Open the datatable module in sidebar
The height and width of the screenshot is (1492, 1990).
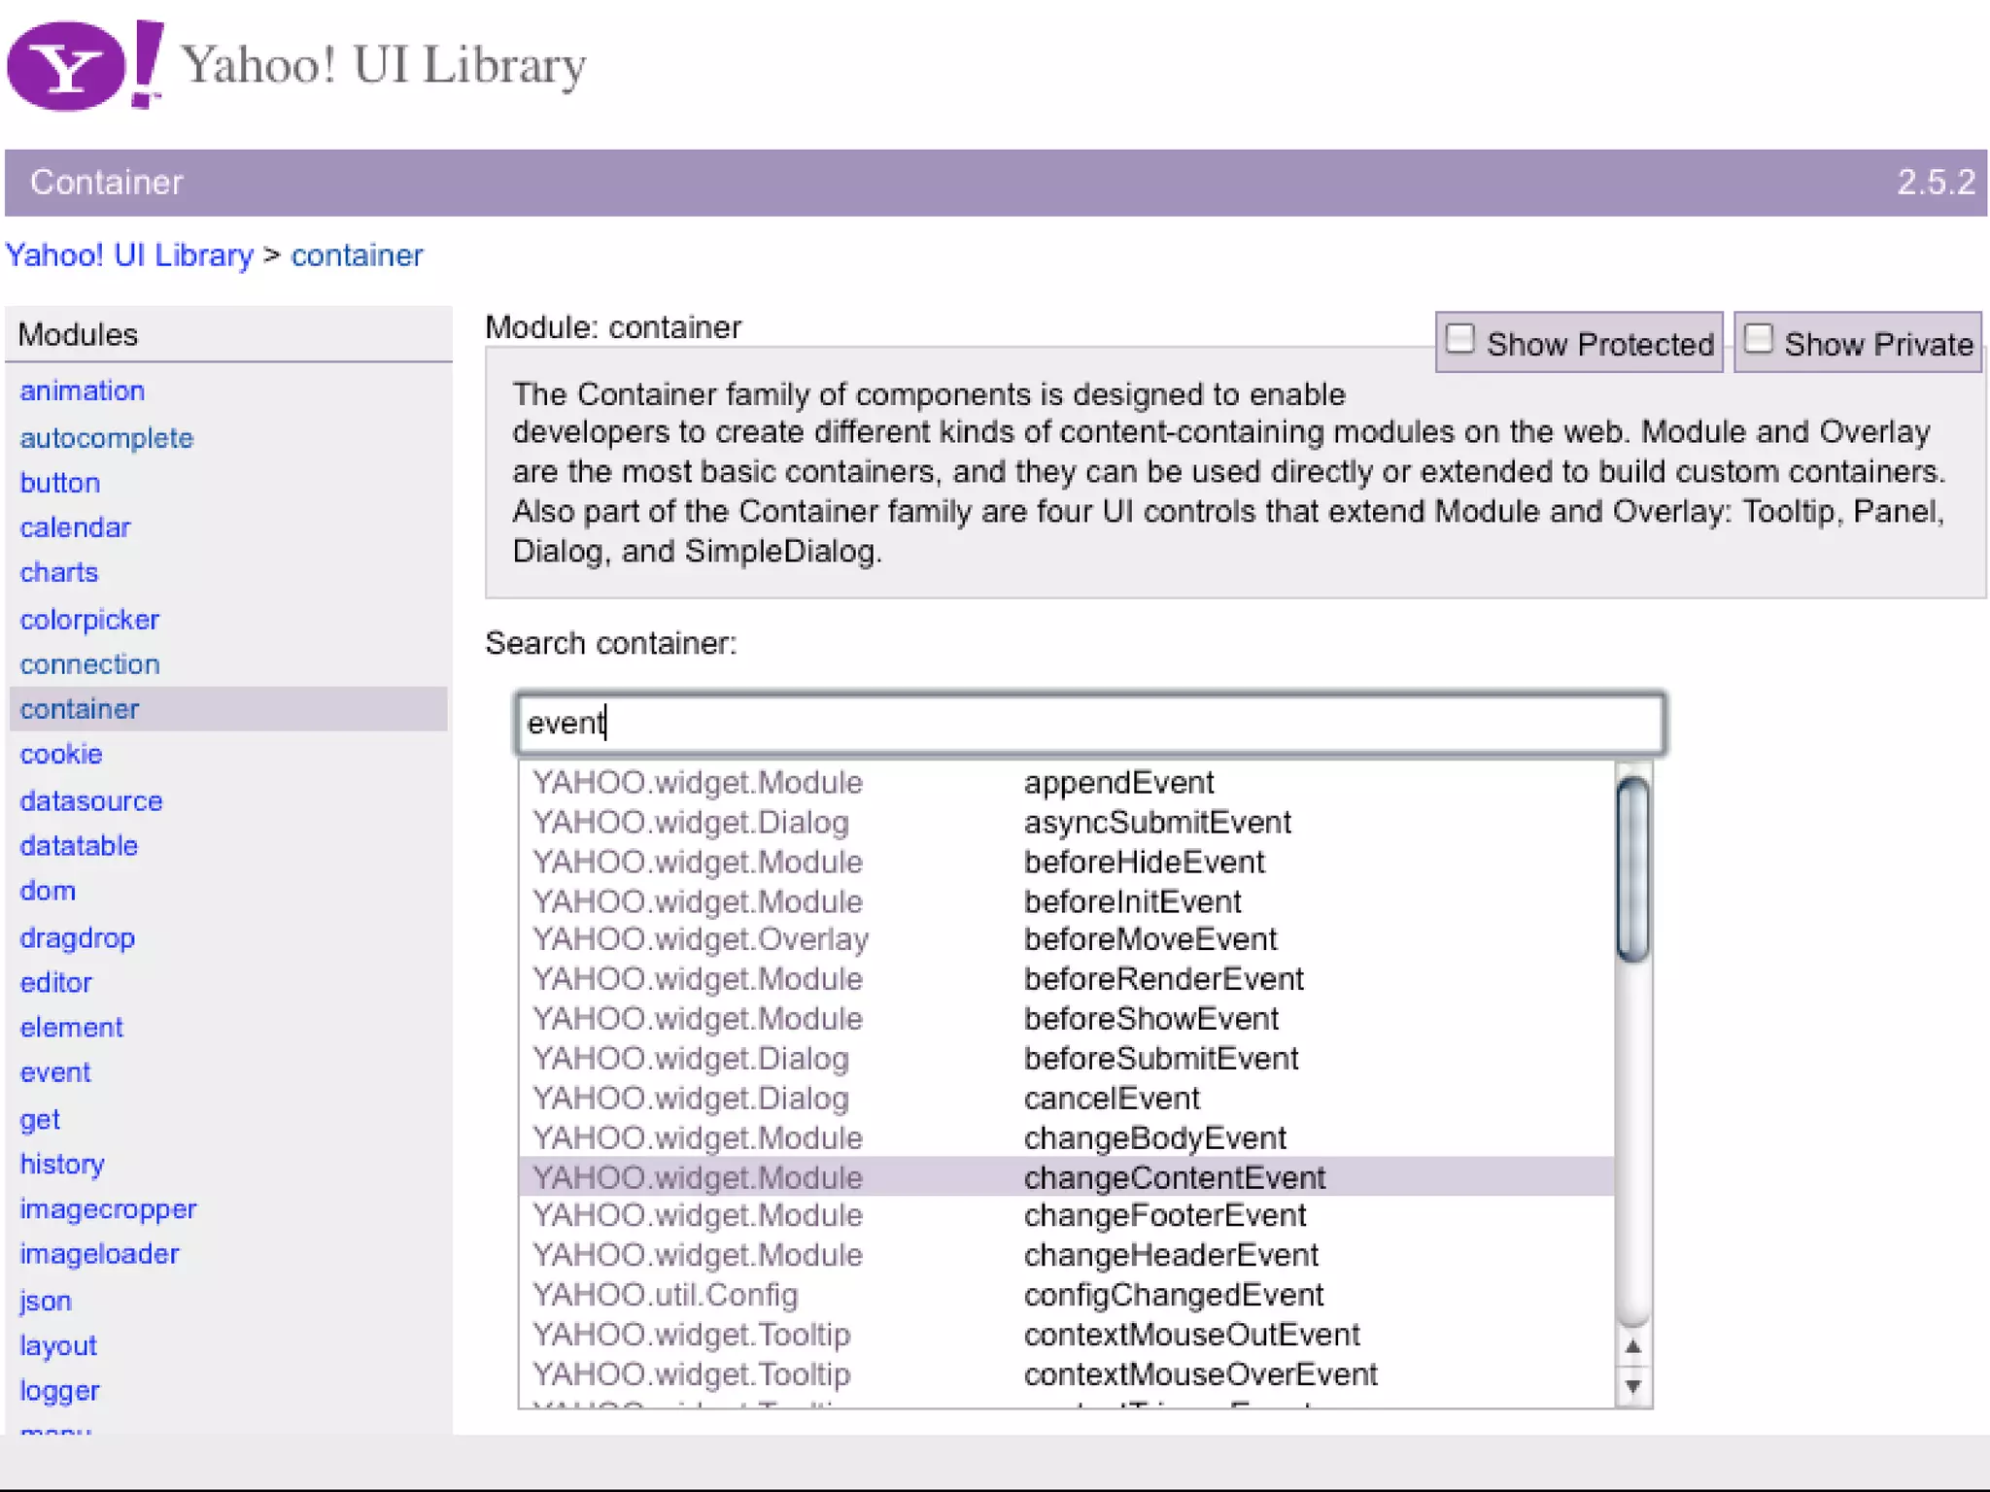pos(79,846)
